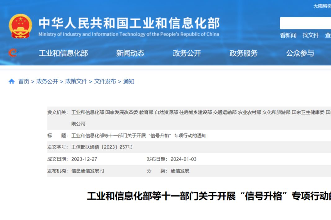The height and width of the screenshot is (220, 331).
Task: Click the bold article headline
Action: 209,196
